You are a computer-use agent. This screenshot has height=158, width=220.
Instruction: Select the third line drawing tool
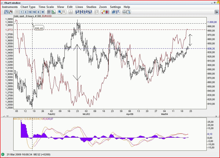(86, 12)
